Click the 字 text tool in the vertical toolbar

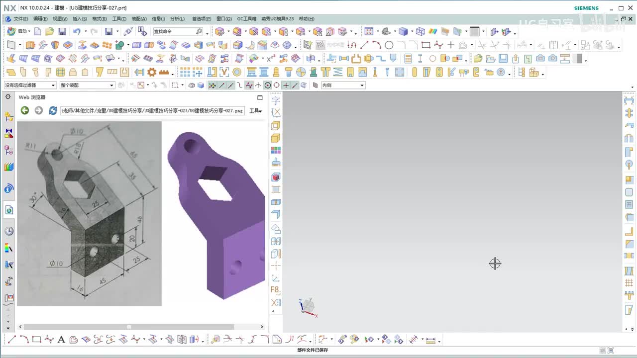276,100
